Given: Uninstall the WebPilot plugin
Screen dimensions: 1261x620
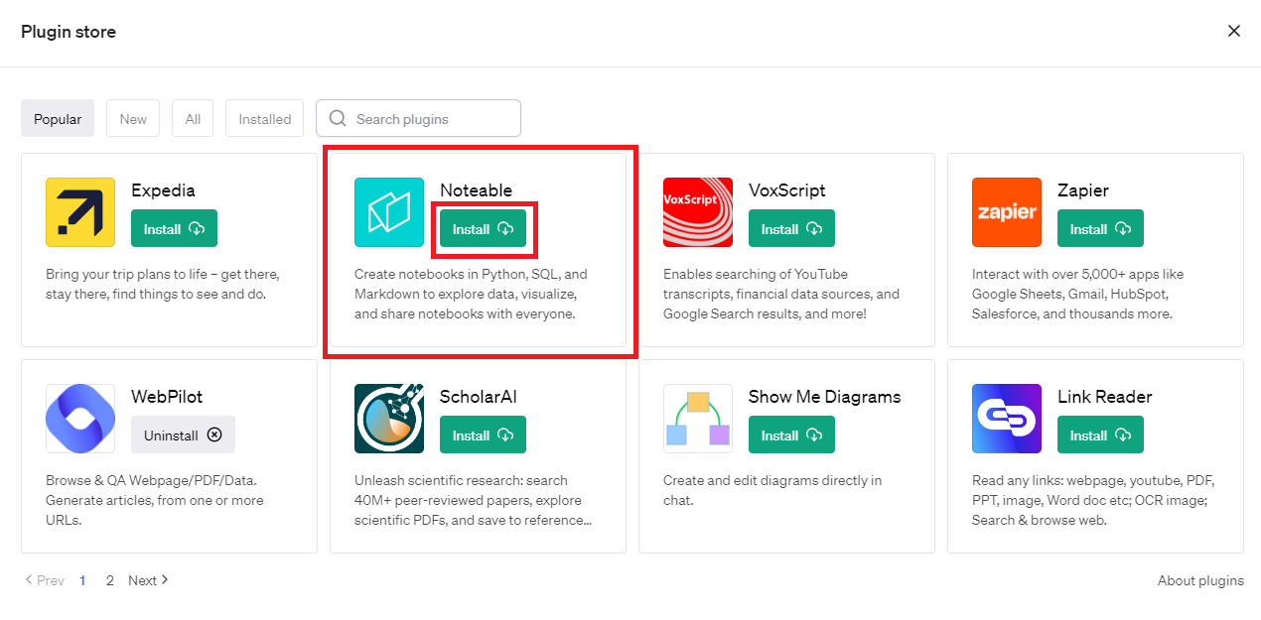Looking at the screenshot, I should click(x=183, y=435).
